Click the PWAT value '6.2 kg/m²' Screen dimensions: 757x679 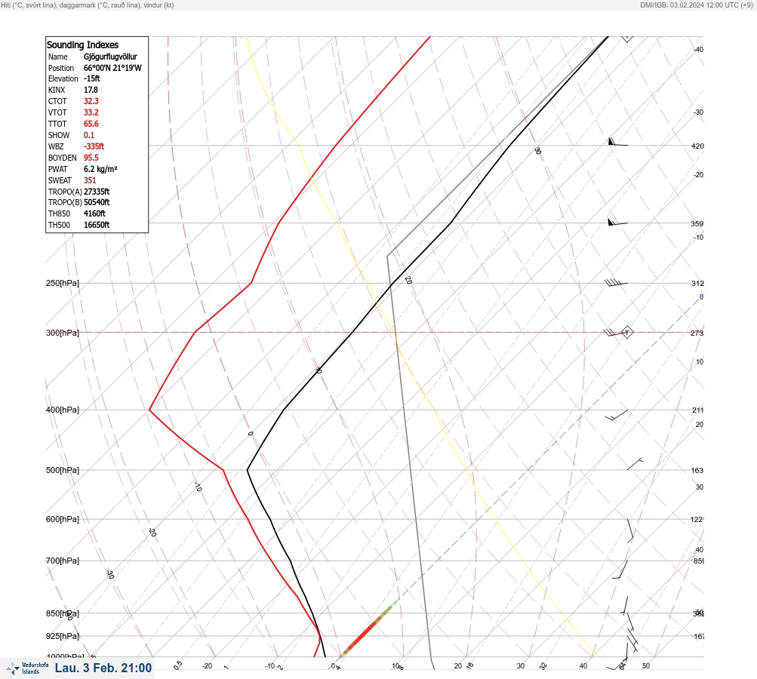(100, 169)
